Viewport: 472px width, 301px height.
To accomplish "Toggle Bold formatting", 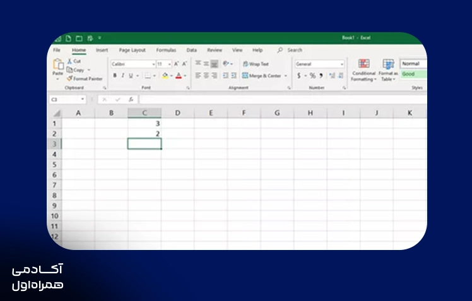I will 115,76.
